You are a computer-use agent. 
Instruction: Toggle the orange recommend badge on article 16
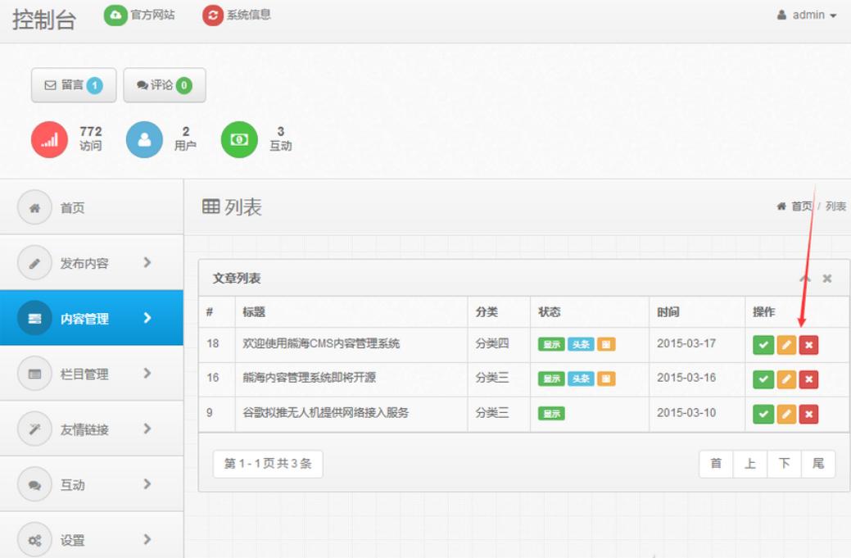(606, 379)
